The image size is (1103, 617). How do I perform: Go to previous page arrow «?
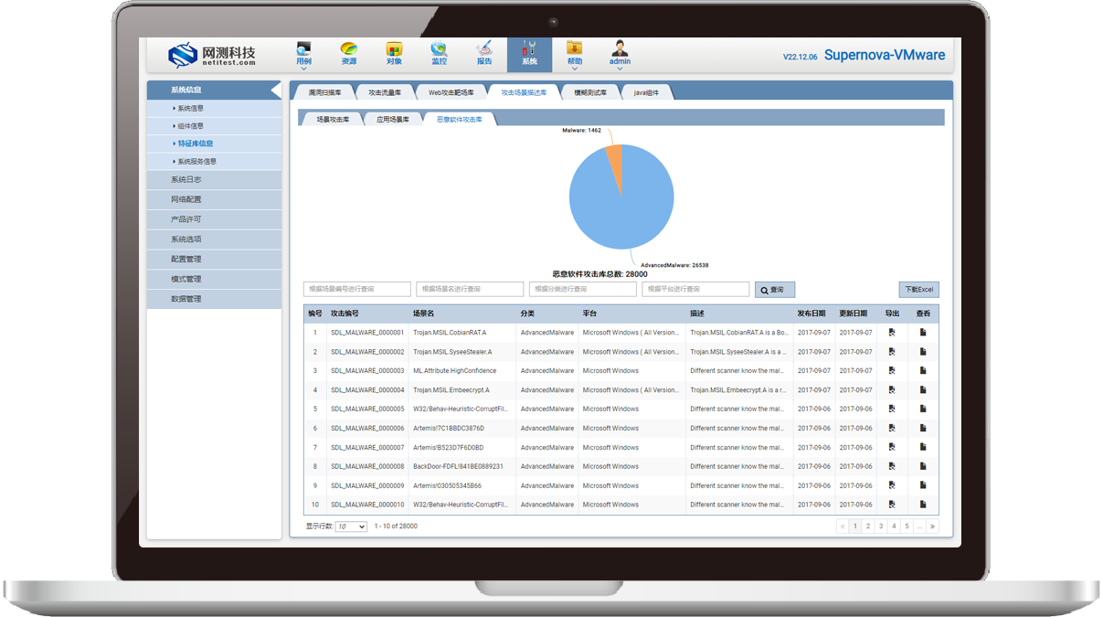[x=843, y=527]
